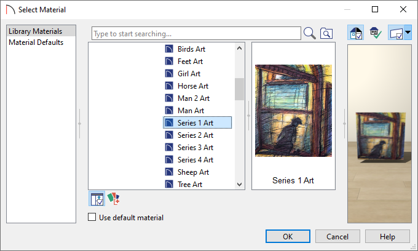
Task: Click the add new material swatches icon
Action: click(x=113, y=199)
